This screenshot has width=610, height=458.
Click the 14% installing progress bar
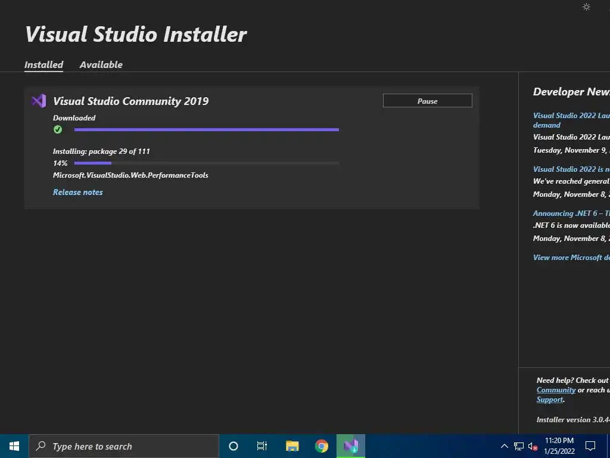click(207, 163)
